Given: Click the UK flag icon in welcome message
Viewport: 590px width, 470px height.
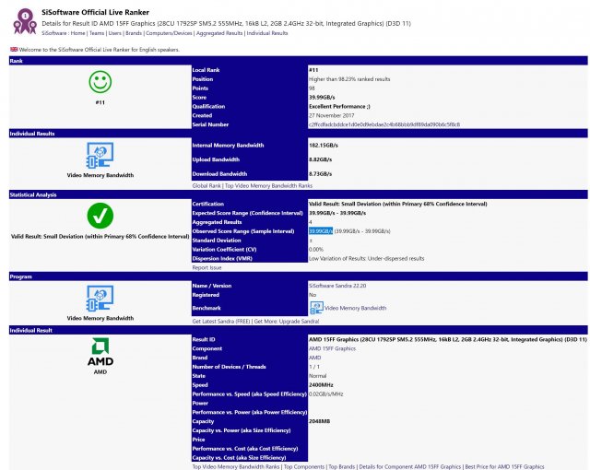Looking at the screenshot, I should [x=13, y=49].
